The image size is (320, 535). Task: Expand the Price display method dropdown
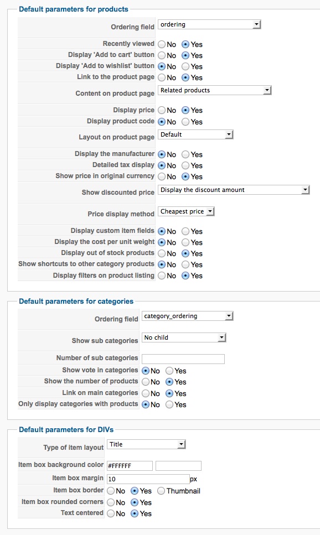click(186, 211)
